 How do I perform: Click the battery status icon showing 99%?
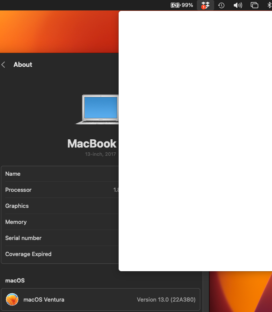point(182,5)
